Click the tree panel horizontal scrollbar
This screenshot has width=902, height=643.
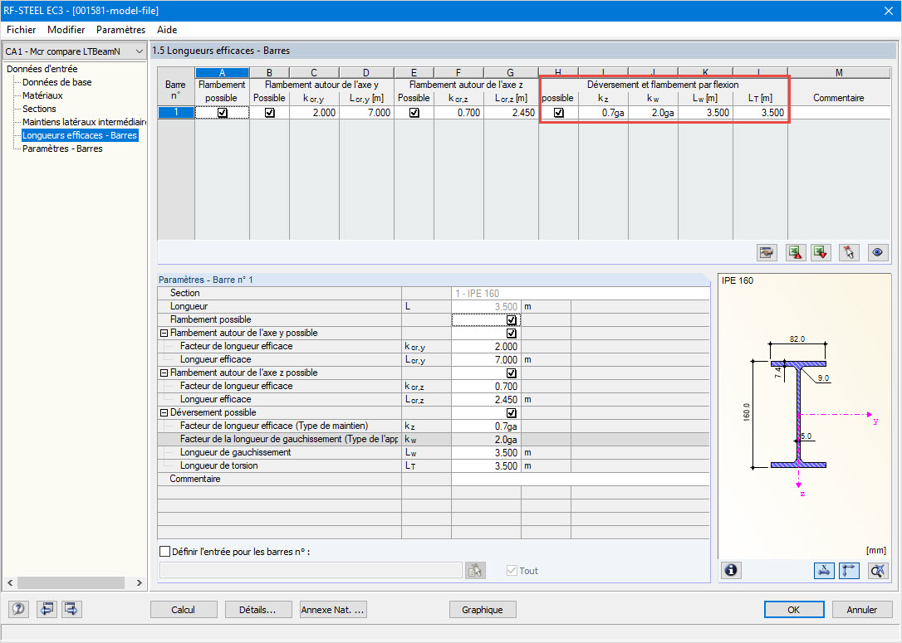[71, 582]
